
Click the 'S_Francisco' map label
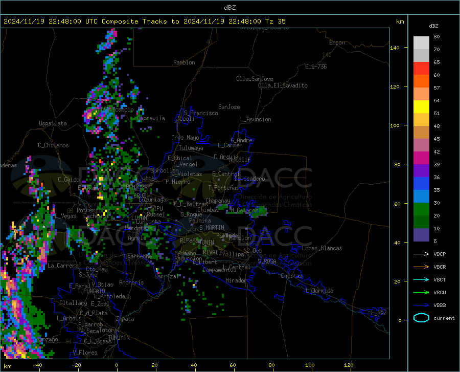[x=201, y=113]
